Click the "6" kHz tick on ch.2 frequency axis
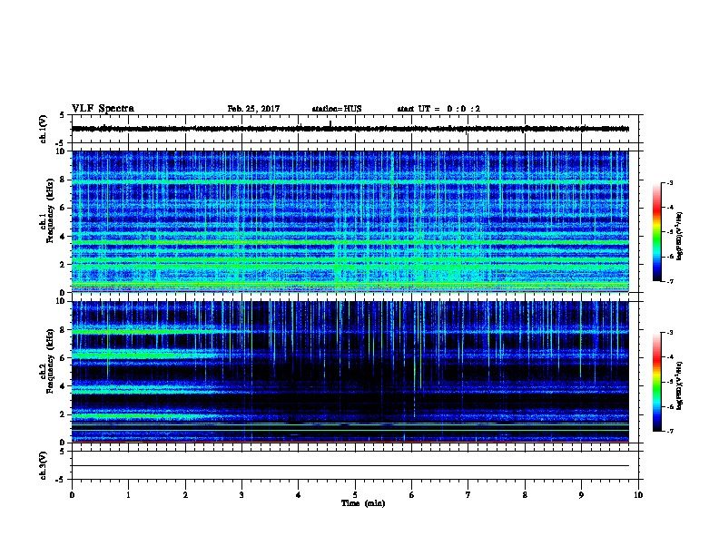The height and width of the screenshot is (555, 719). [63, 358]
